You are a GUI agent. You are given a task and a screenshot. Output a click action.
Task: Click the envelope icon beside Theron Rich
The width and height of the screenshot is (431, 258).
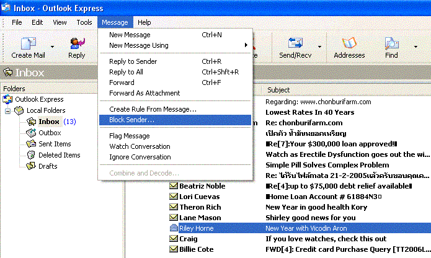click(174, 207)
